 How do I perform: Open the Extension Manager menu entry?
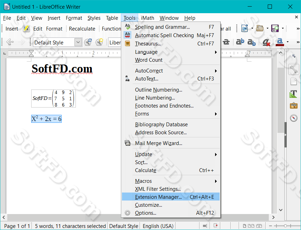(170, 197)
